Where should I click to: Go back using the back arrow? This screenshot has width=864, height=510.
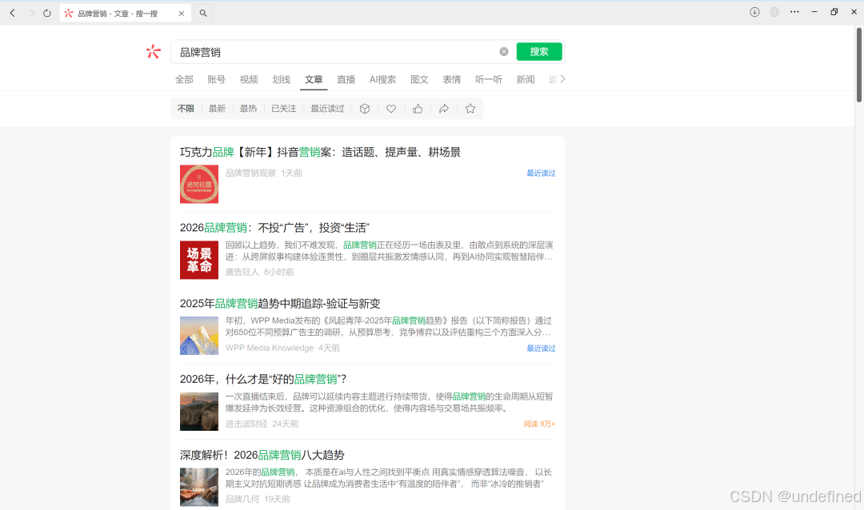click(x=12, y=14)
